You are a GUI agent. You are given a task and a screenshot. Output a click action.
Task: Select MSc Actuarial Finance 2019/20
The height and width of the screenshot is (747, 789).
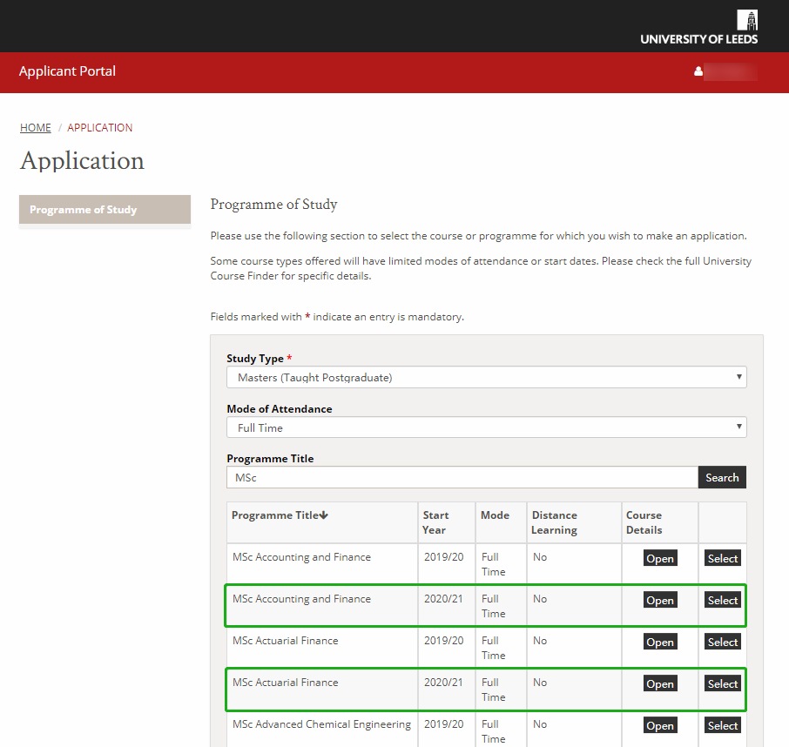[x=722, y=642]
